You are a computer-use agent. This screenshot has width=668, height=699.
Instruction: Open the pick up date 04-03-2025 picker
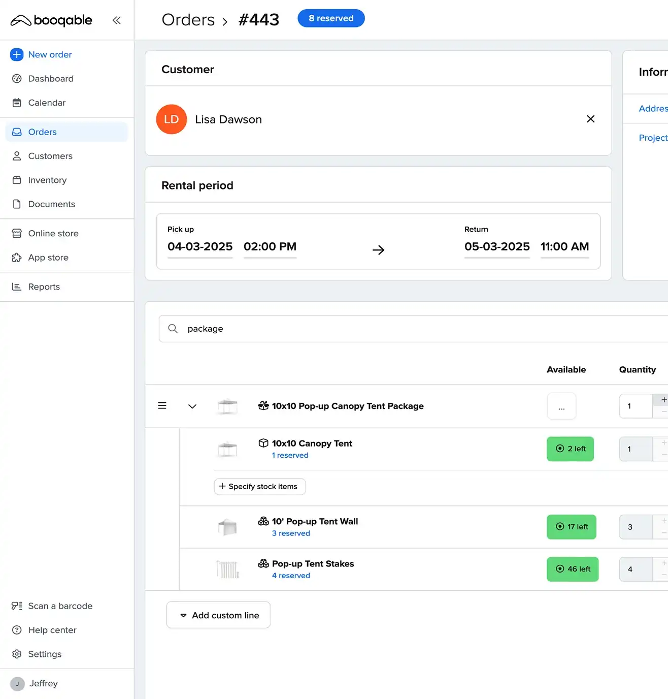coord(200,247)
